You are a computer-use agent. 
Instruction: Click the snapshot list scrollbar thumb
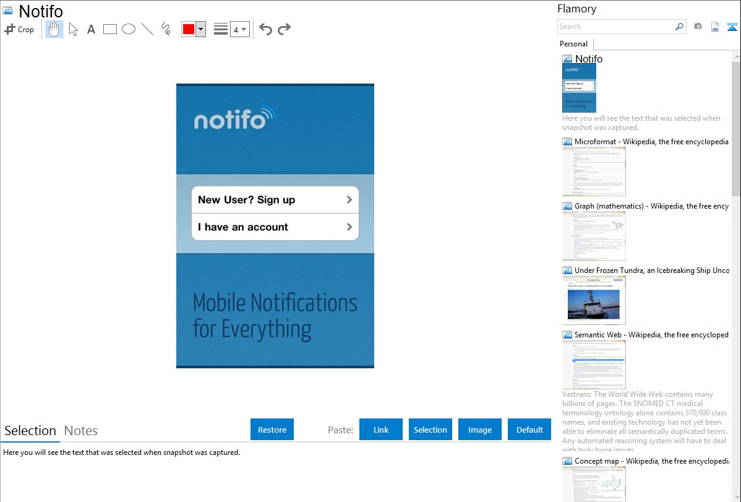click(x=736, y=128)
